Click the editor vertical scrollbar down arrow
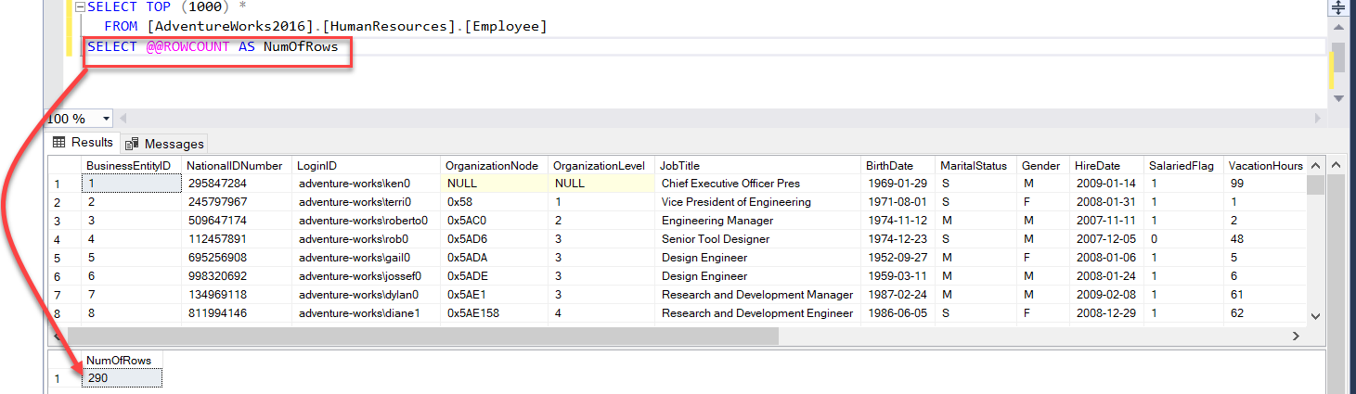Viewport: 1356px width, 394px height. pyautogui.click(x=1337, y=97)
